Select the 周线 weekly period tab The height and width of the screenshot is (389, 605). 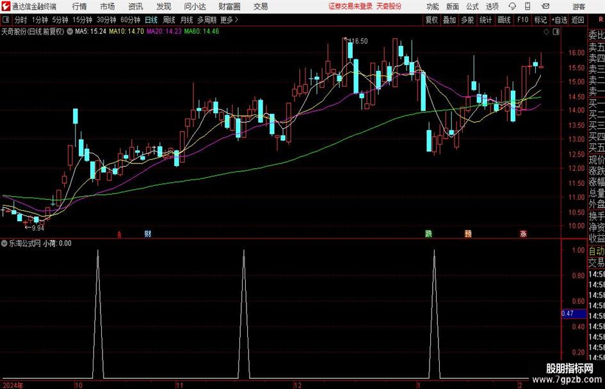[x=168, y=20]
